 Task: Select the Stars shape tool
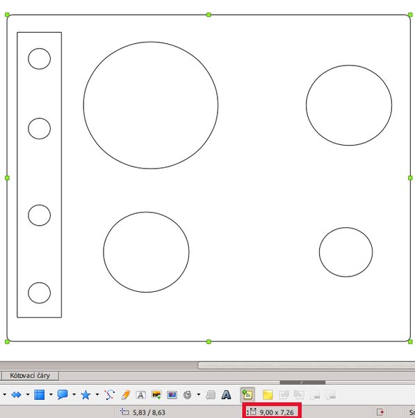[x=86, y=394]
